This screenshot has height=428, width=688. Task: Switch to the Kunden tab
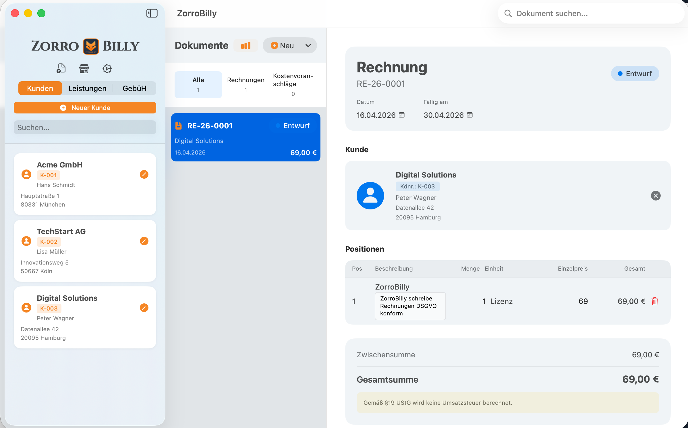(40, 88)
